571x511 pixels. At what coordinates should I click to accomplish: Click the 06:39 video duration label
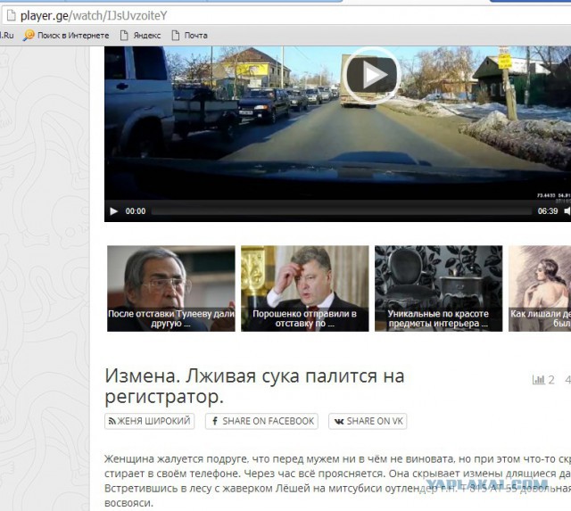click(x=548, y=211)
